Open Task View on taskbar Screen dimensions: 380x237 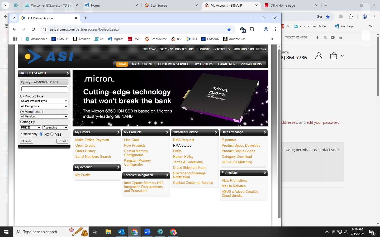95,232
